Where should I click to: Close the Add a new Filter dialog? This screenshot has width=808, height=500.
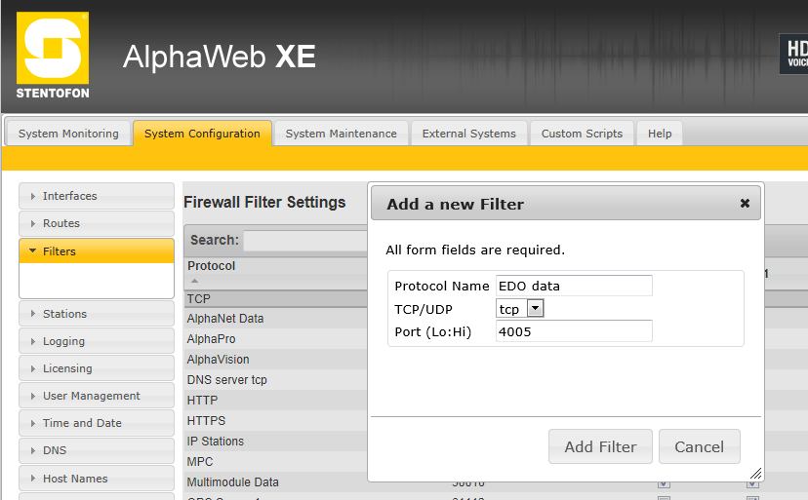[x=745, y=204]
